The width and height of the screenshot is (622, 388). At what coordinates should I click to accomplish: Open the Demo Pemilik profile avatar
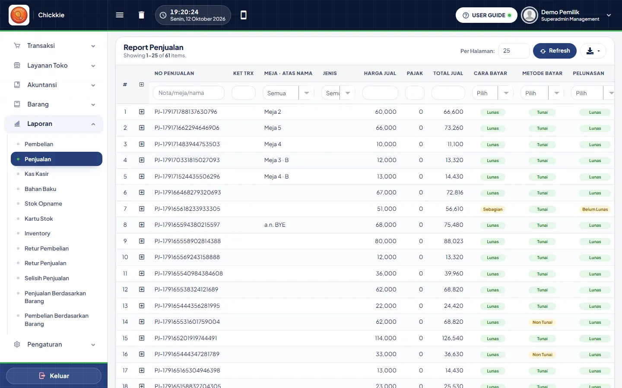(529, 15)
